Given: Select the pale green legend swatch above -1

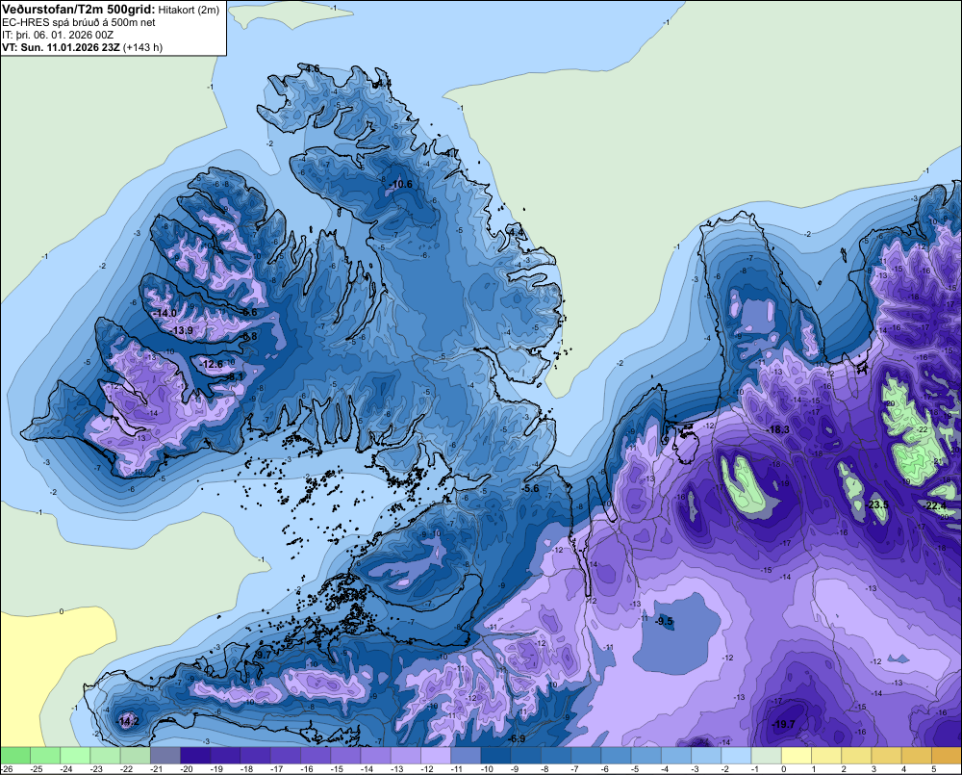Looking at the screenshot, I should tap(767, 755).
